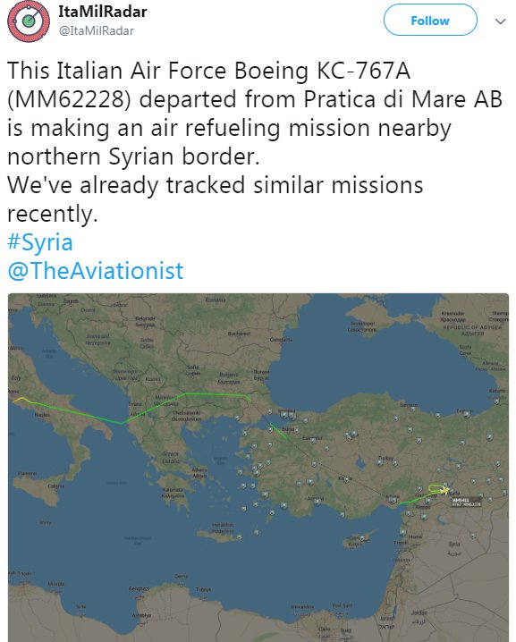Select the airport marker near Trabzon
The image size is (516, 642).
[x=467, y=414]
